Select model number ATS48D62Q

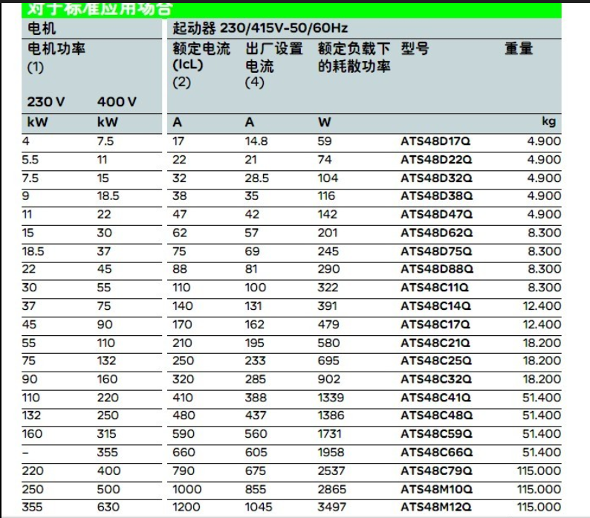(436, 233)
